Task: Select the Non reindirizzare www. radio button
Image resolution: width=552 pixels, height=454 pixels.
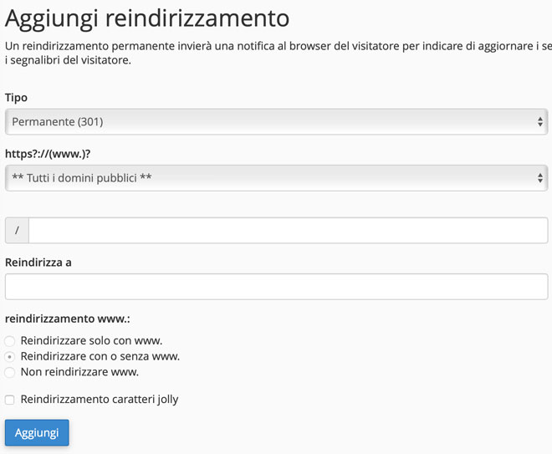Action: 10,372
